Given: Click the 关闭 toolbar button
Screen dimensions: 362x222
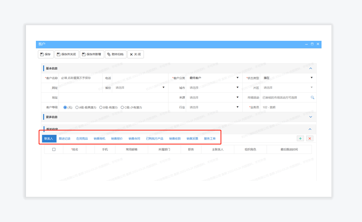Looking at the screenshot, I should click(135, 55).
